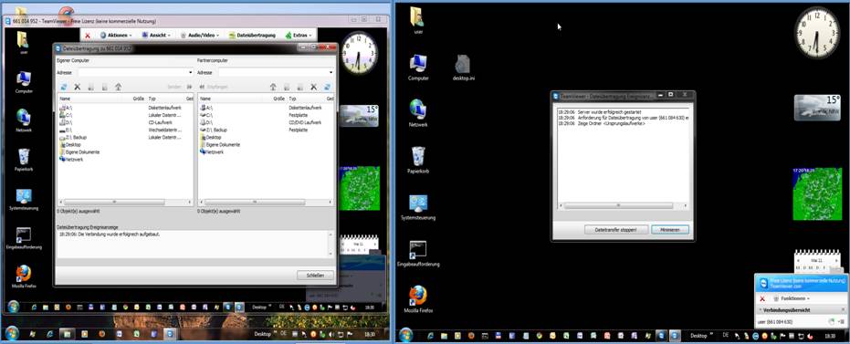This screenshot has width=850, height=344.
Task: Click Dateitransfer stoppen! button
Action: click(x=615, y=230)
